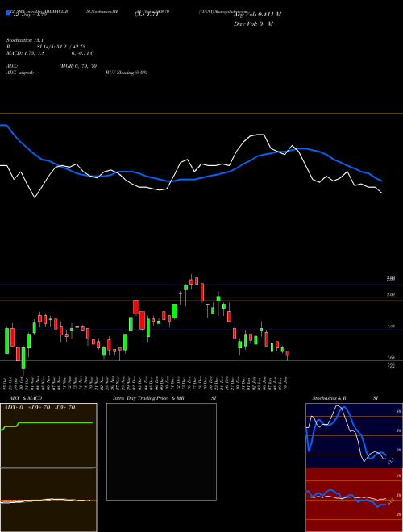Select the 'MACD: 1.75, 1.8' value
This screenshot has width=403, height=532.
[x=26, y=53]
